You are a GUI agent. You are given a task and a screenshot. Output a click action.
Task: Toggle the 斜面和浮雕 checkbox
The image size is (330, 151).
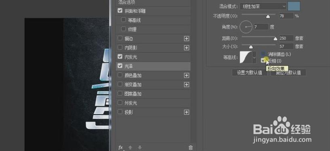click(120, 10)
